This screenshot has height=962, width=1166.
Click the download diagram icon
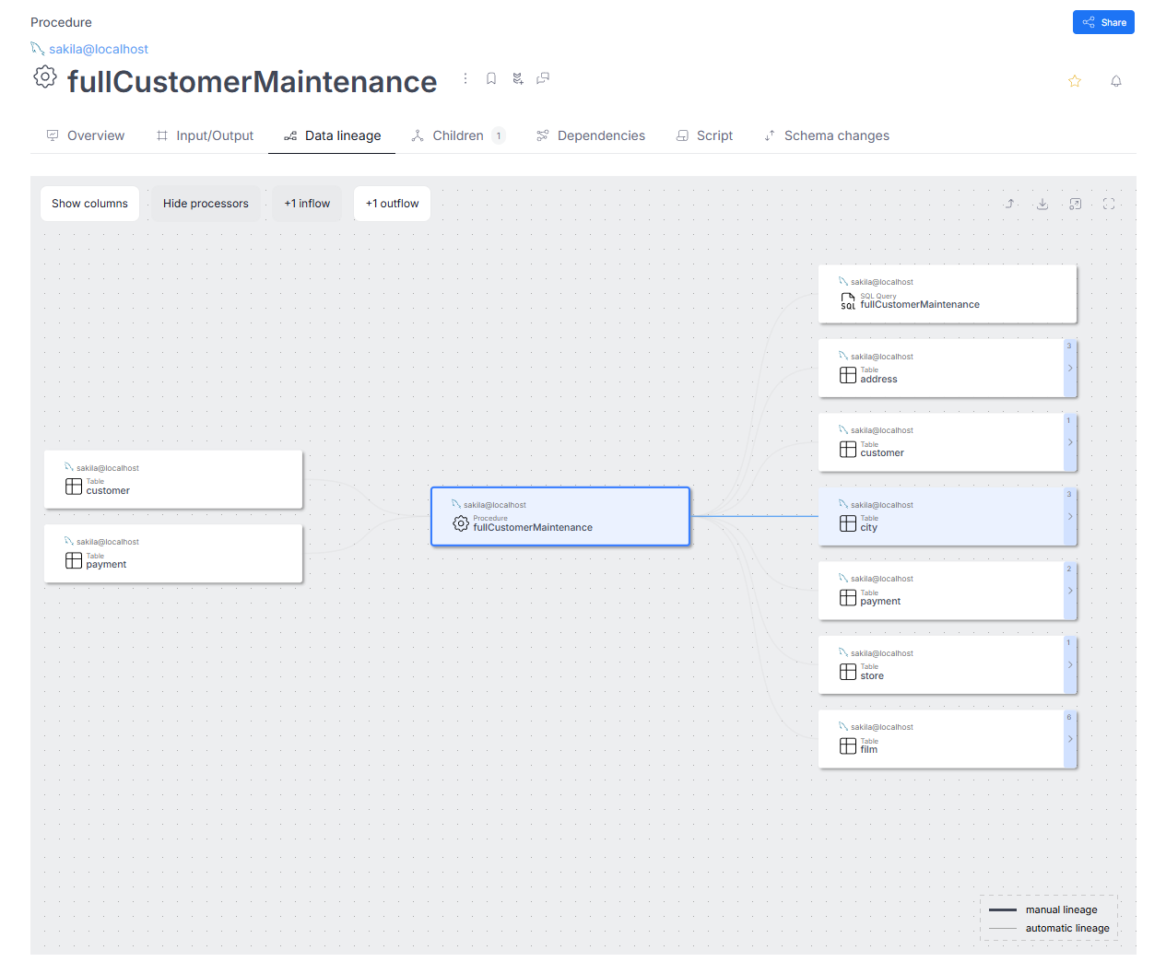pos(1042,204)
